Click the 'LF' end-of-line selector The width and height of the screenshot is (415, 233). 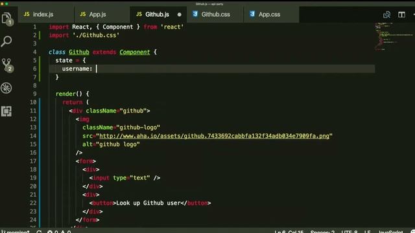[x=368, y=232]
